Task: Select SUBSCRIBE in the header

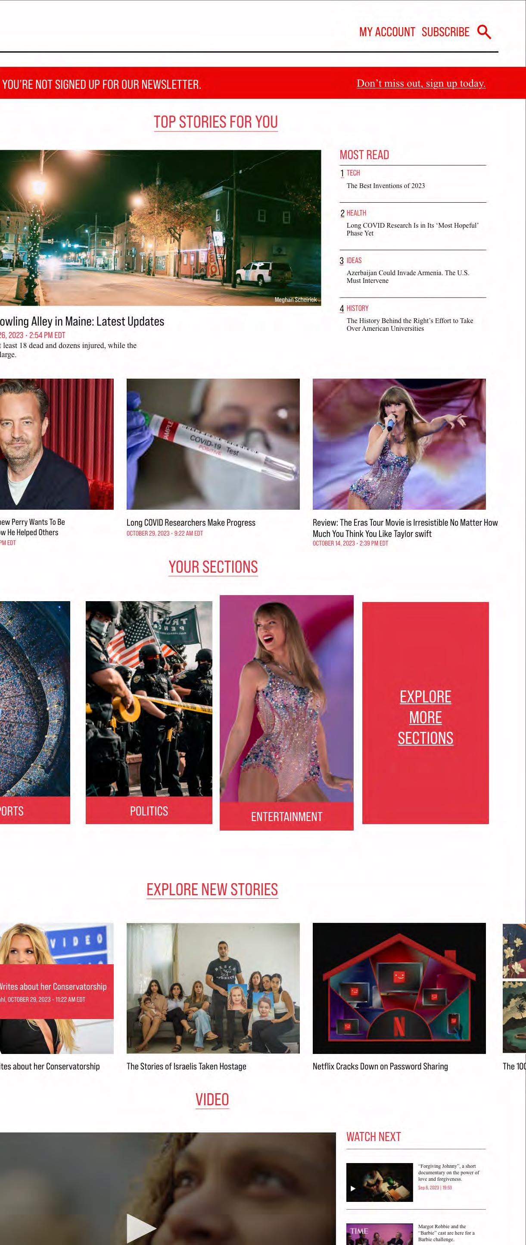Action: click(445, 32)
